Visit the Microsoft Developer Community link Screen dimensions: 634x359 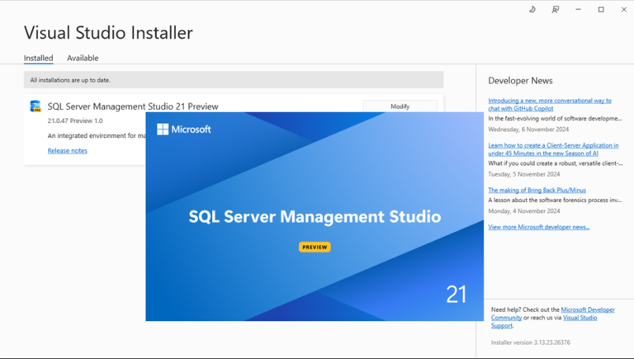tap(588, 310)
